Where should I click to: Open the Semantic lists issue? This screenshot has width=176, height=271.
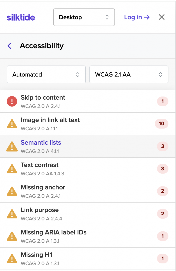pos(41,143)
